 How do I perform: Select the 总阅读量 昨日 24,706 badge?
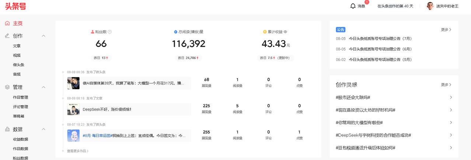pos(188,58)
